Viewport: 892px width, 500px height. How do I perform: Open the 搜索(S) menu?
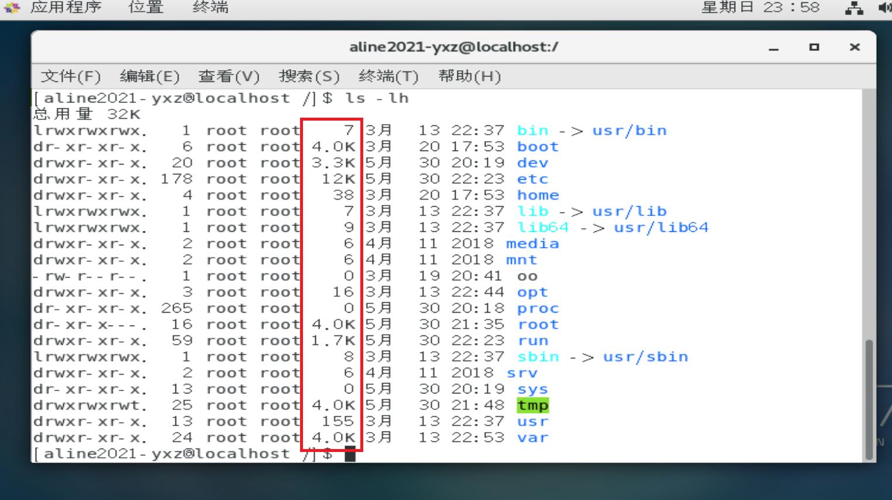click(309, 76)
